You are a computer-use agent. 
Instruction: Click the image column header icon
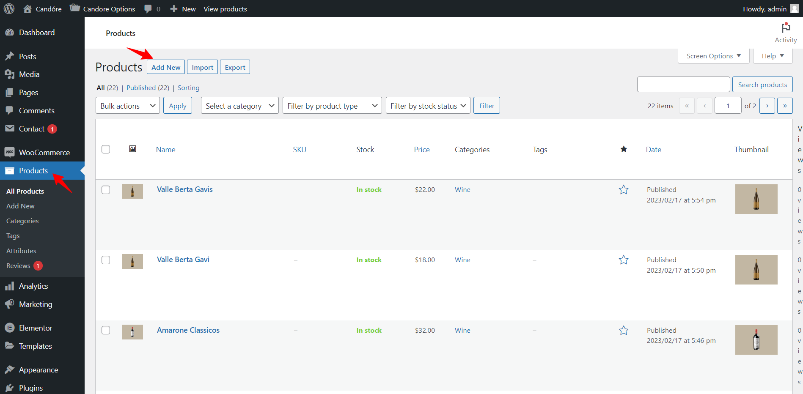(132, 149)
